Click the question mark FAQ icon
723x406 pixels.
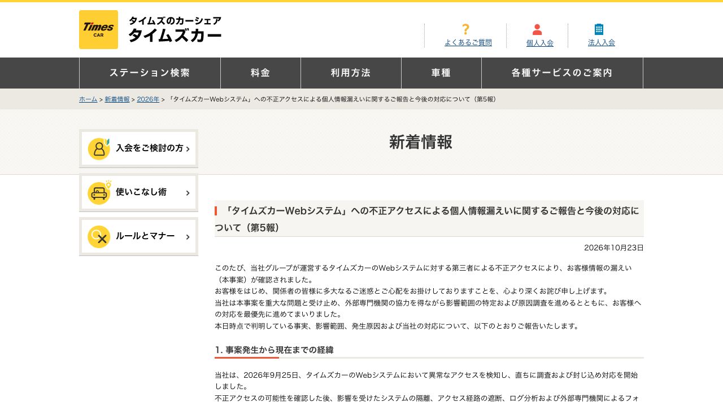point(465,29)
